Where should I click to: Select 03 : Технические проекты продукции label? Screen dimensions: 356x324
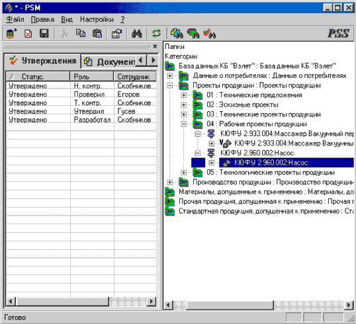263,114
